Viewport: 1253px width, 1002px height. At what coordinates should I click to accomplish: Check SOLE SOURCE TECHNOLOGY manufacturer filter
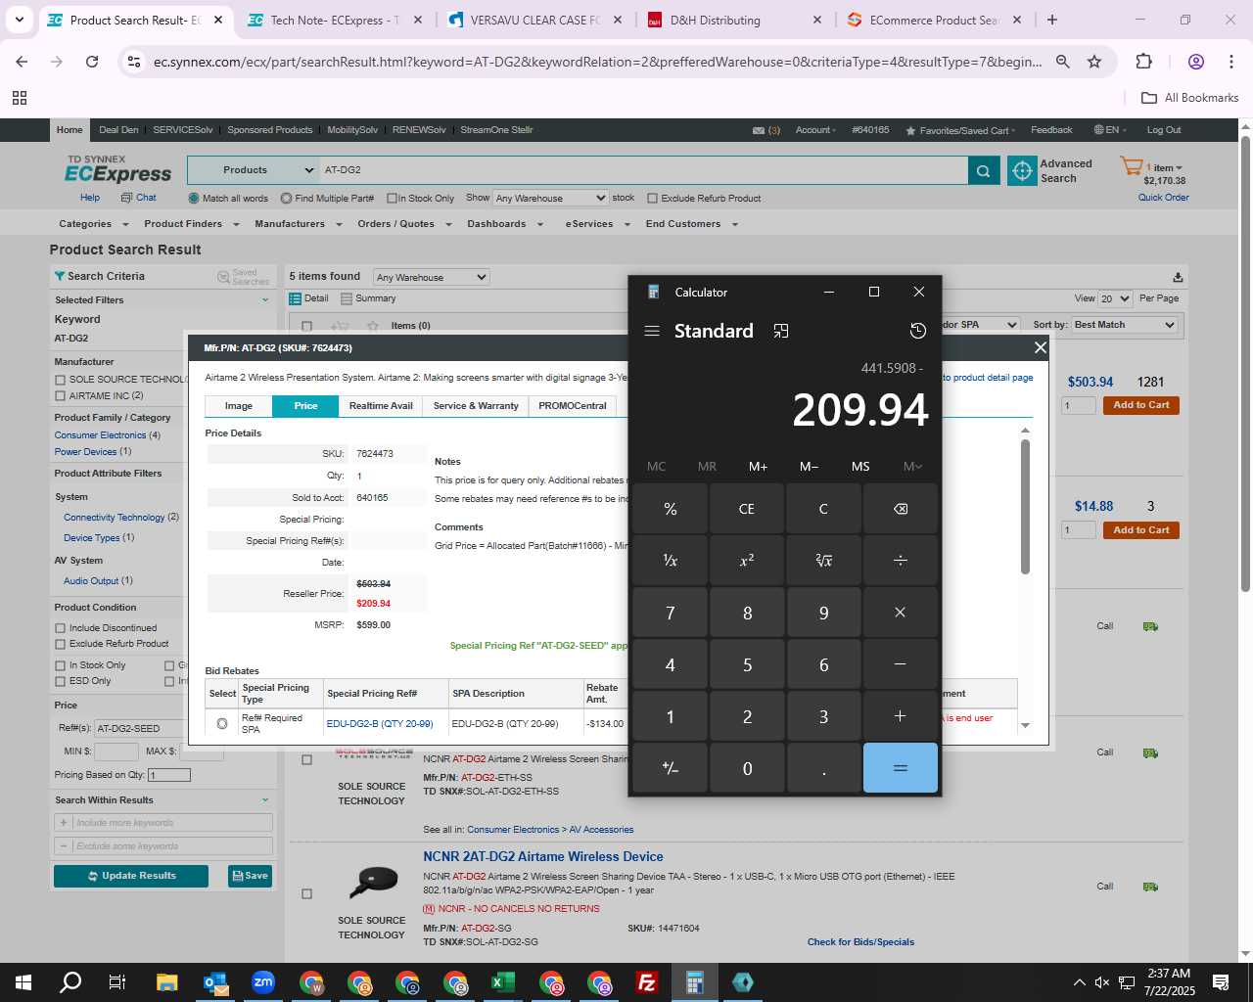point(61,380)
